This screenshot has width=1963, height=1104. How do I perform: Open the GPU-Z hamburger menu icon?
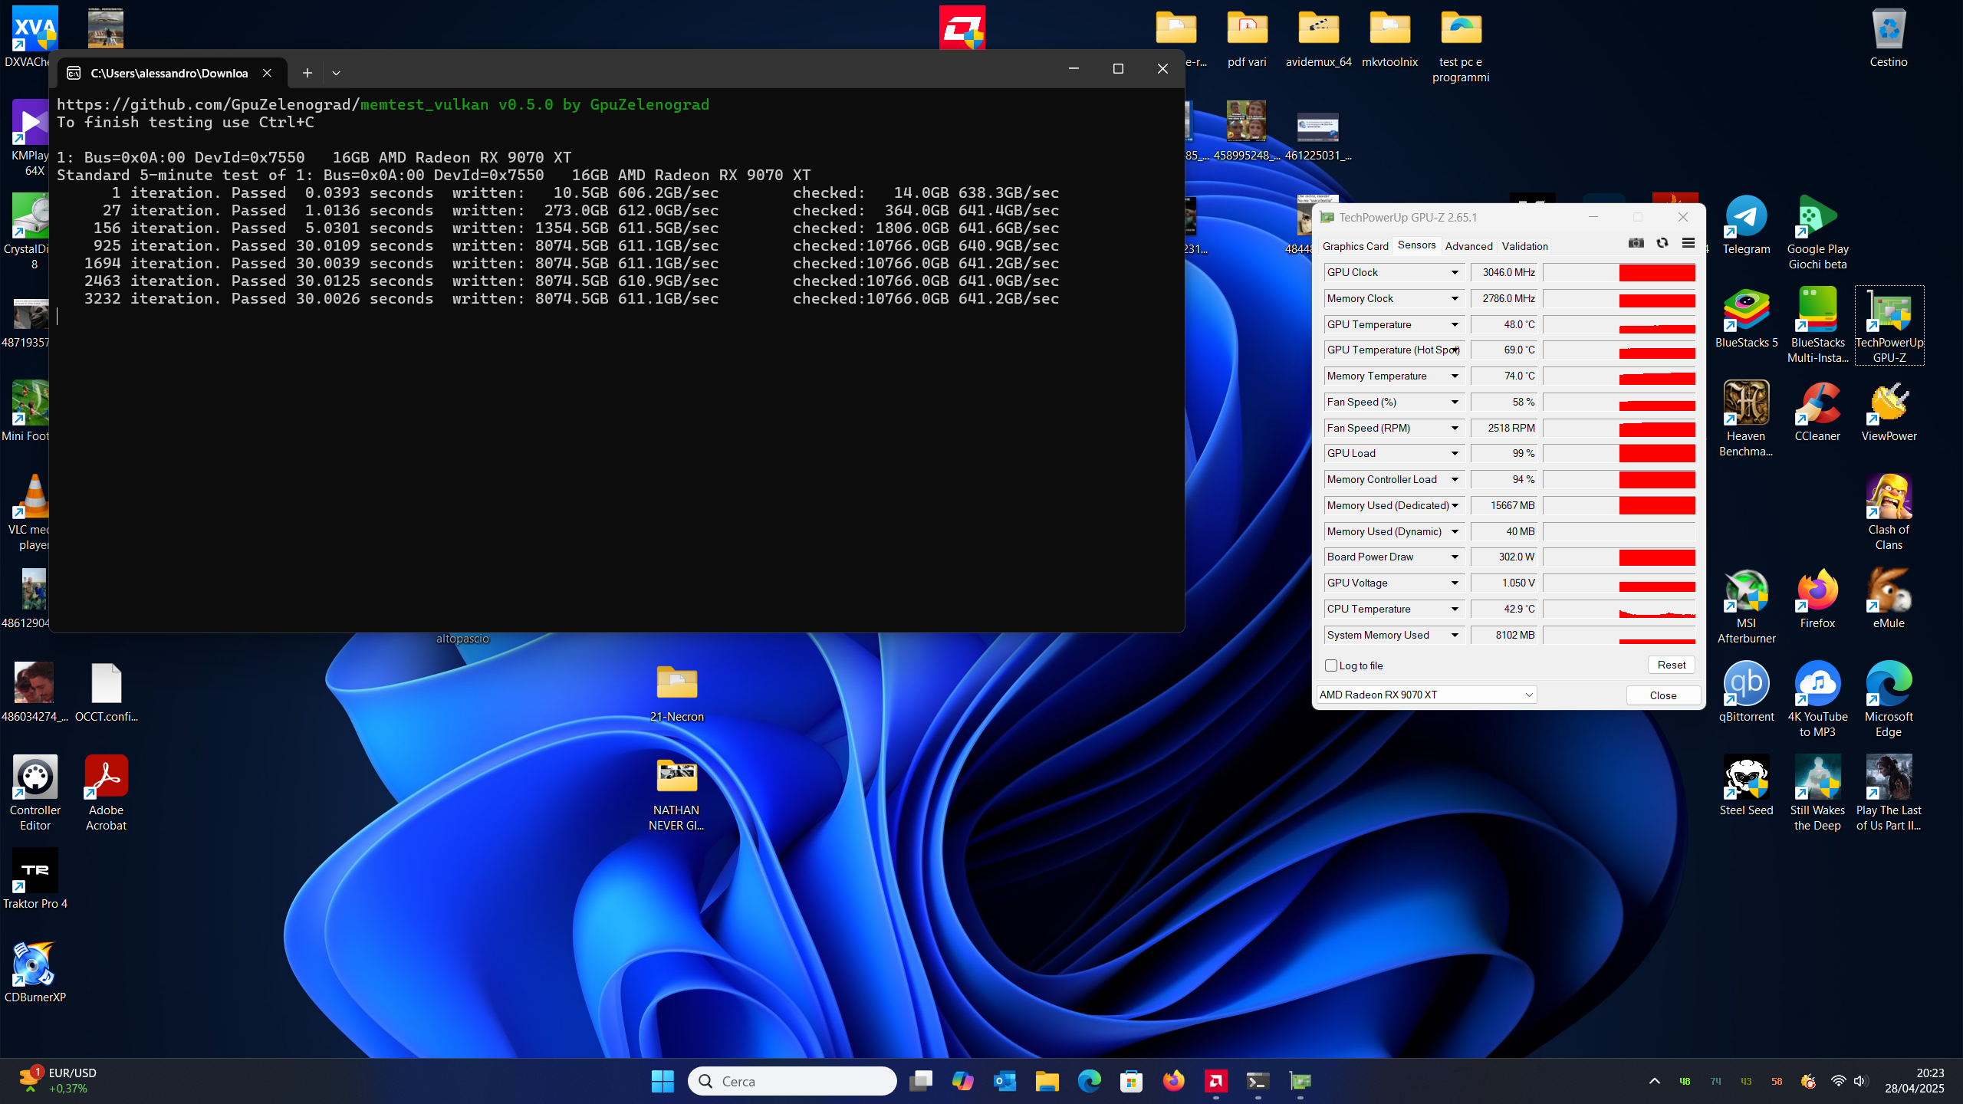pyautogui.click(x=1688, y=243)
